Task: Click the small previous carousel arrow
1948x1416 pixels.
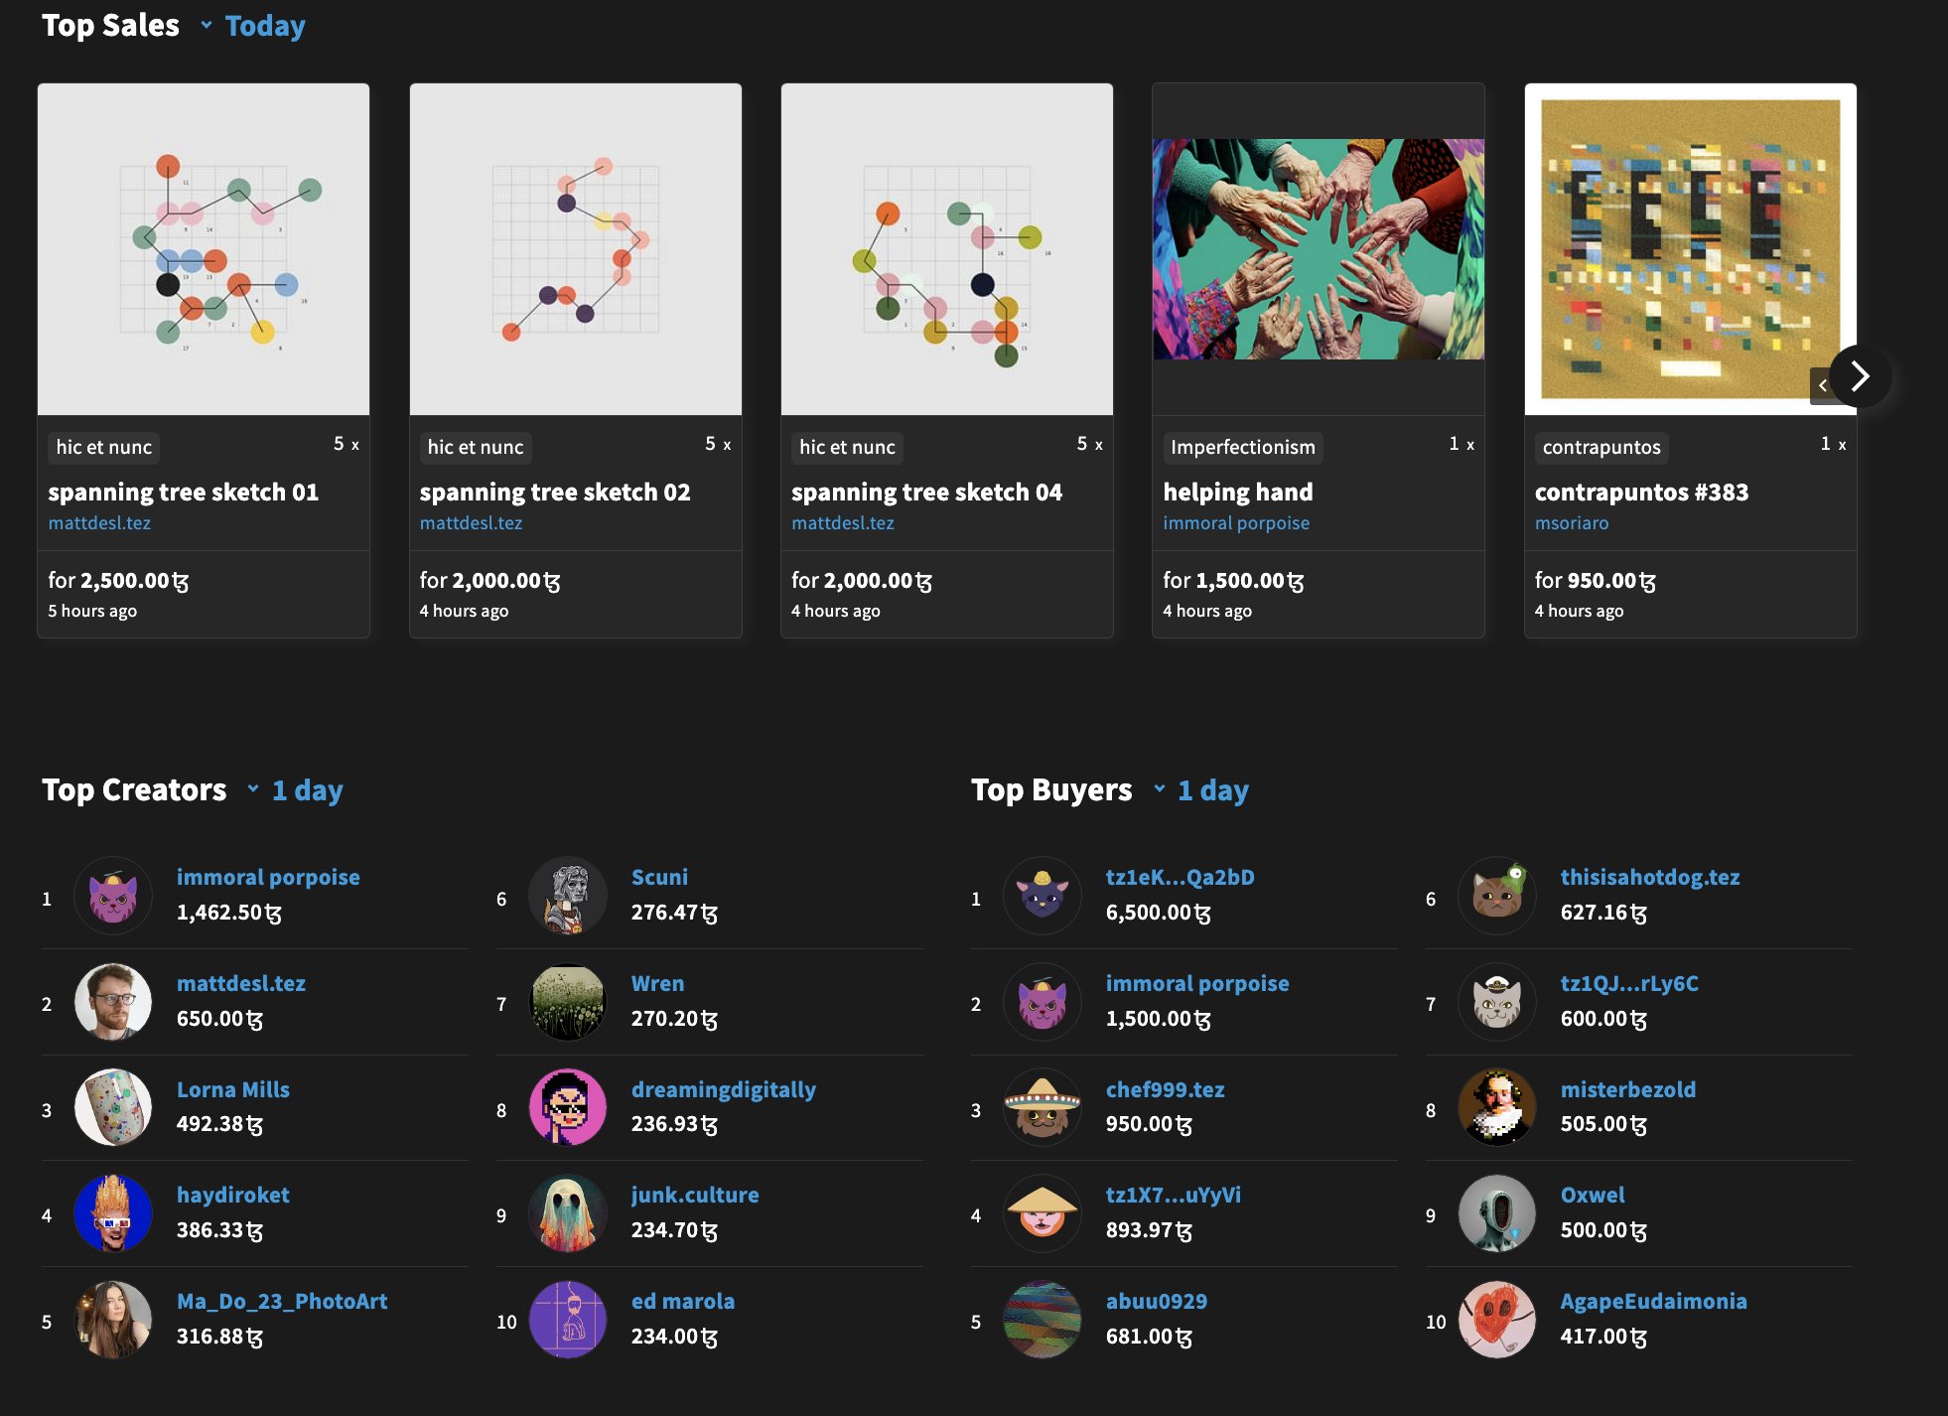Action: 1822,385
